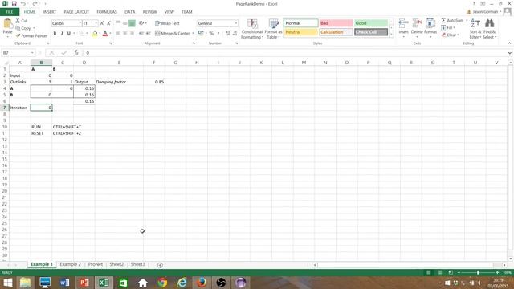514x289 pixels.
Task: Toggle Top Align button
Action: (x=118, y=23)
